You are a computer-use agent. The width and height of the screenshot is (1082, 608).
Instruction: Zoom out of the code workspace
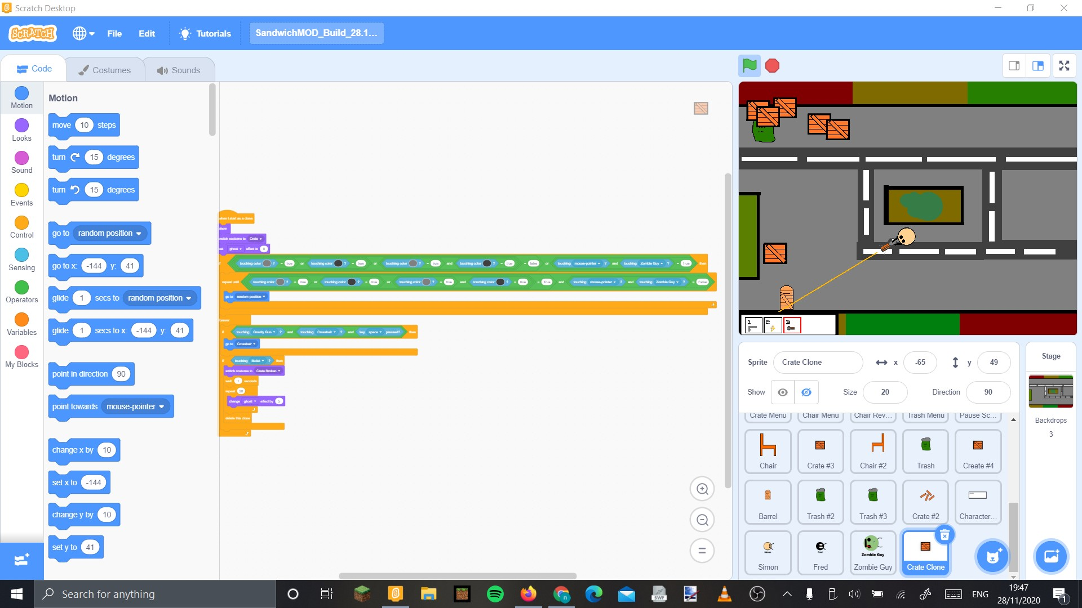click(702, 520)
